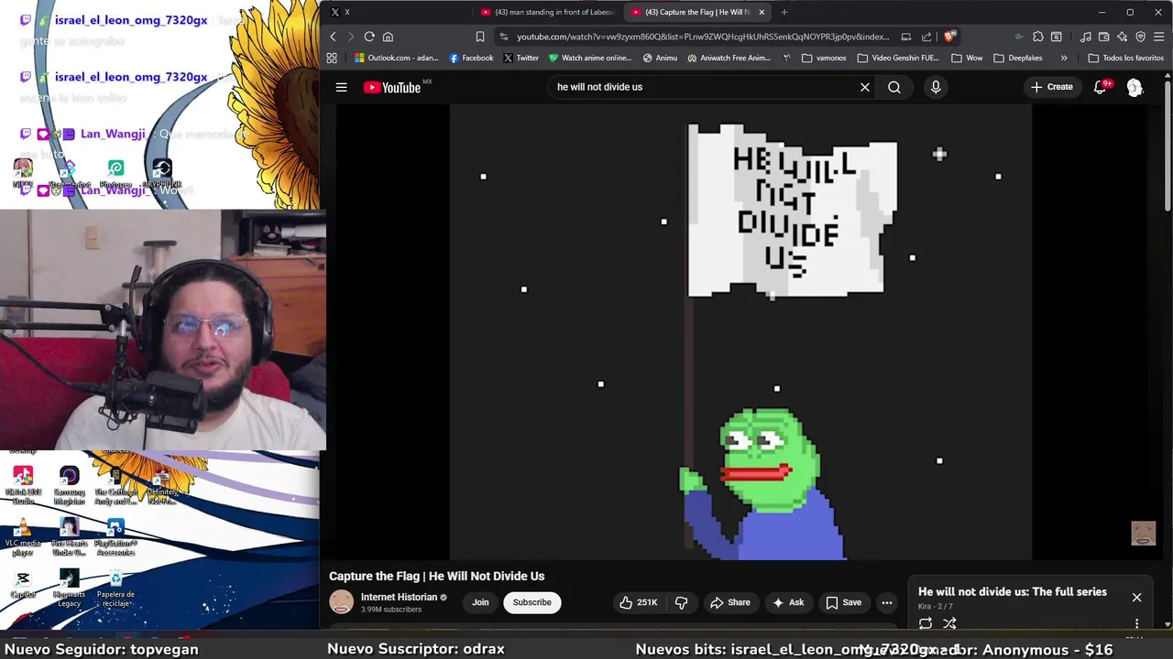Open VLC media player desktop shortcut
The image size is (1173, 659).
[x=23, y=538]
